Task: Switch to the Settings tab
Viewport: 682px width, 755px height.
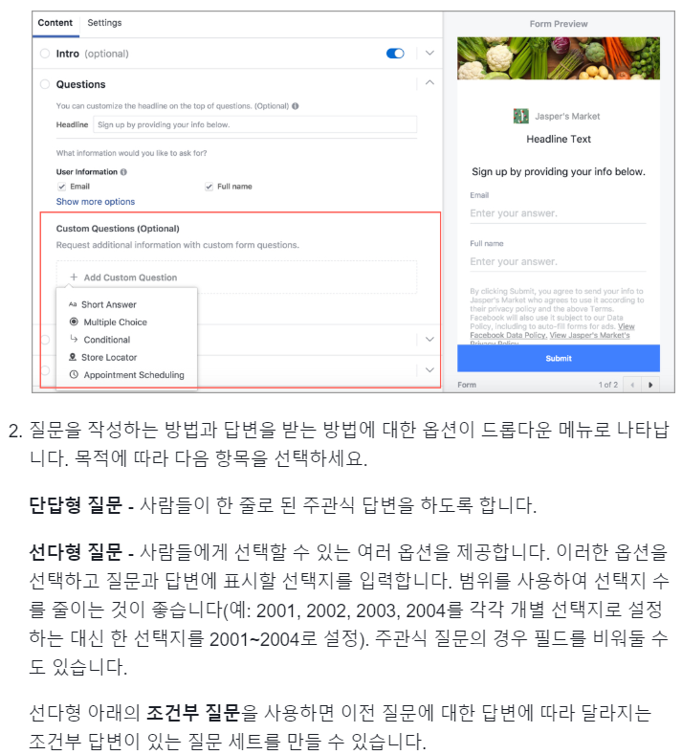Action: (x=104, y=23)
